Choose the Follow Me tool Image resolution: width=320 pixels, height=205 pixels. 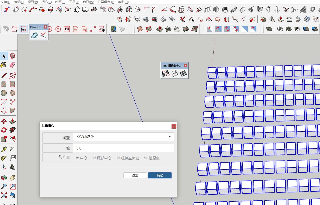pos(13,130)
